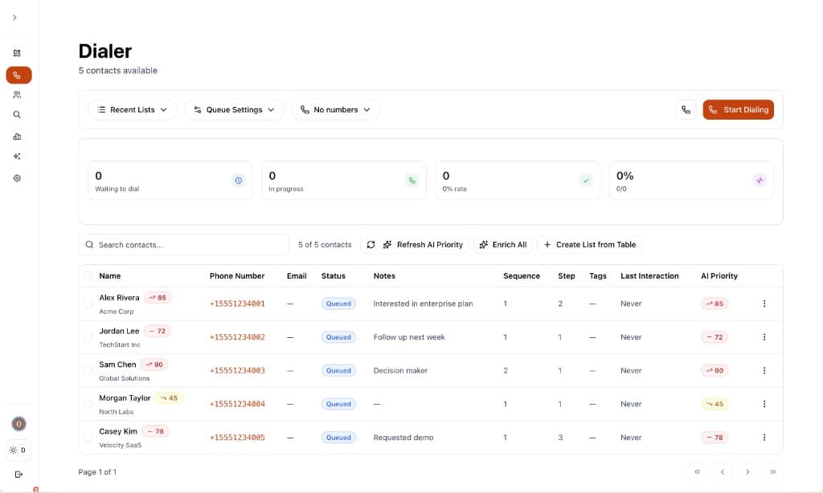Click the phone icon beside Start Dialing
The width and height of the screenshot is (823, 493).
tap(686, 109)
